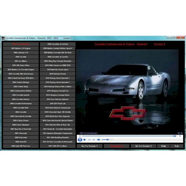Switch to Screen 3

[x=143, y=146]
